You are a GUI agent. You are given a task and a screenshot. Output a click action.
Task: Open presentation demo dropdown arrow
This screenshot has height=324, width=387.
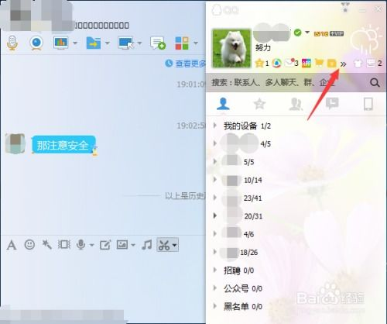75,43
